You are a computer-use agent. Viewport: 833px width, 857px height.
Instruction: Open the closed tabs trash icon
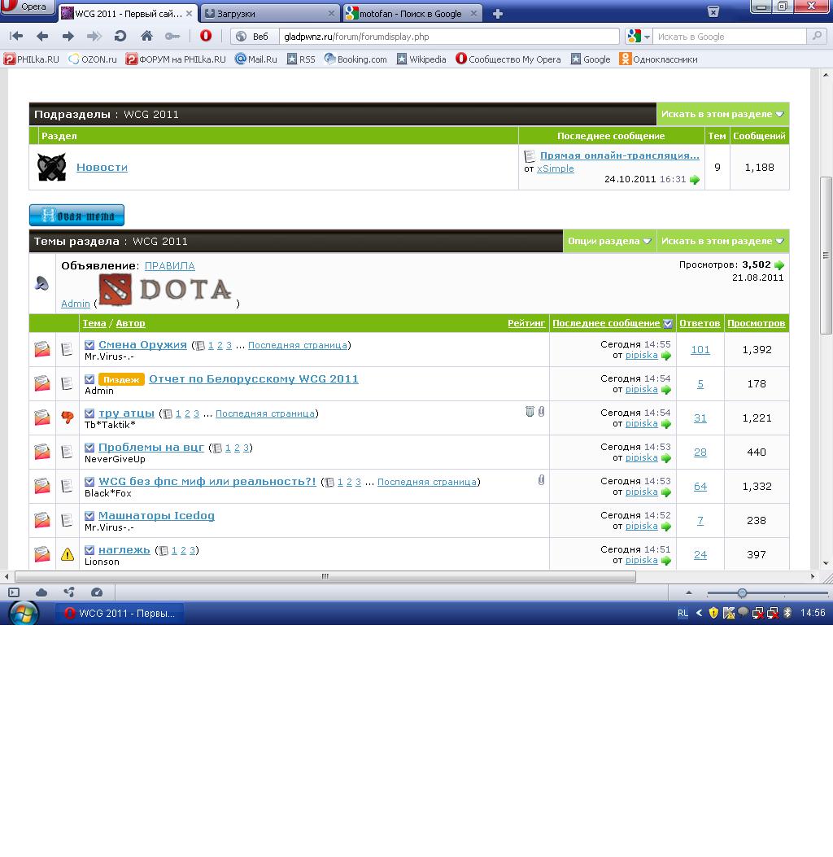[713, 11]
